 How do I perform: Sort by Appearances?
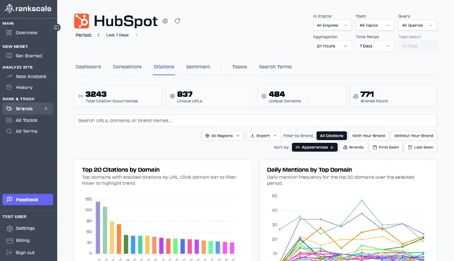point(314,147)
